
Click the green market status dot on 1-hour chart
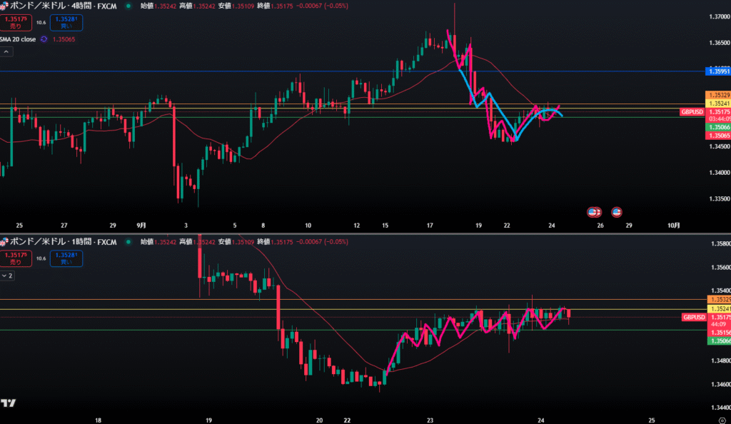pos(127,243)
